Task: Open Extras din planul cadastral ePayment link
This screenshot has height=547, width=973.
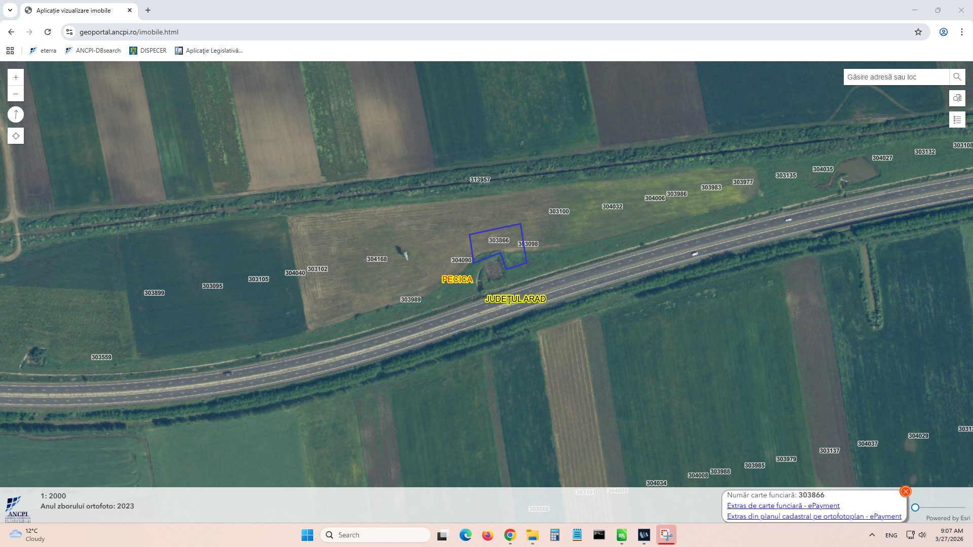Action: click(x=814, y=516)
